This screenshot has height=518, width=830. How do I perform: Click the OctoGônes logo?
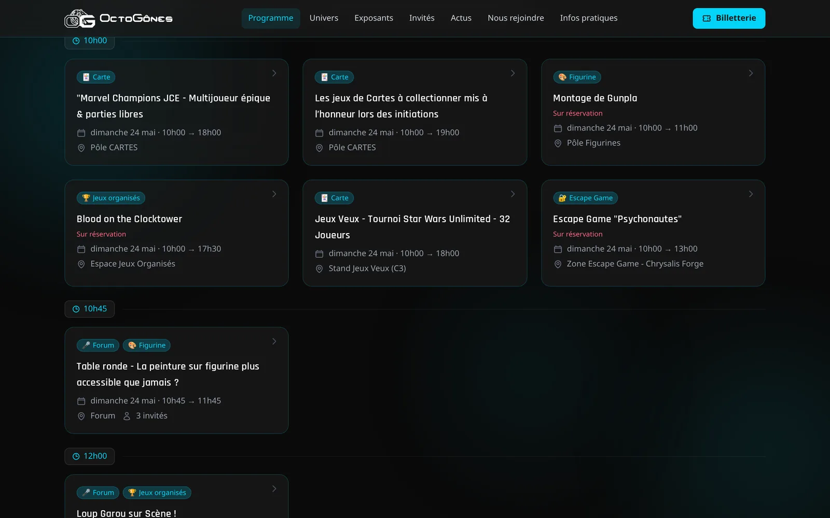[118, 18]
